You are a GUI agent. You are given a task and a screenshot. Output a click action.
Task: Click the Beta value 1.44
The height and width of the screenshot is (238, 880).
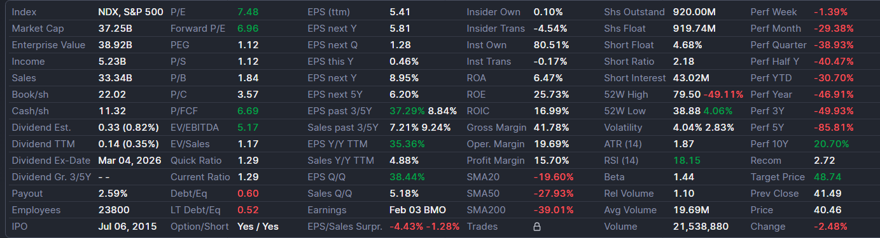(683, 176)
